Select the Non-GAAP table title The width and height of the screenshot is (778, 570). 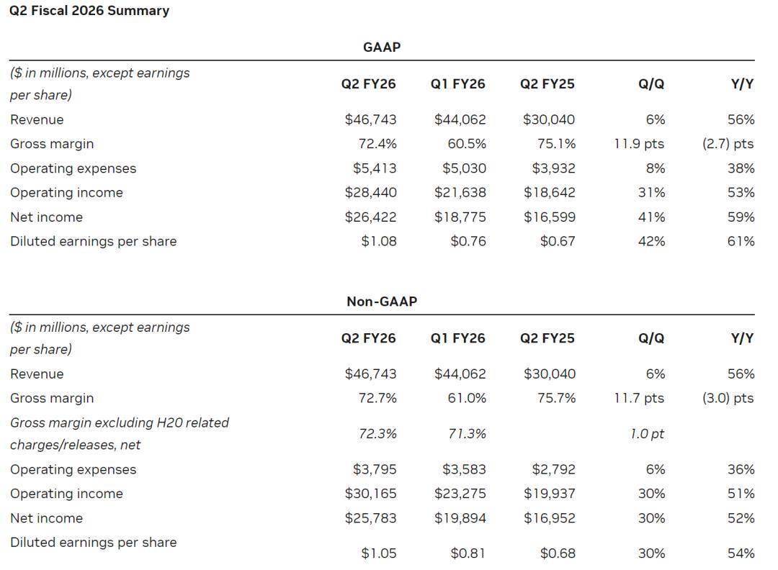pos(382,302)
